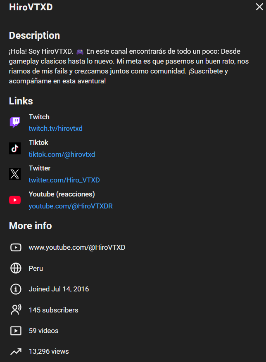Open the twitter.com/Hiro_VTXD link

(x=64, y=180)
